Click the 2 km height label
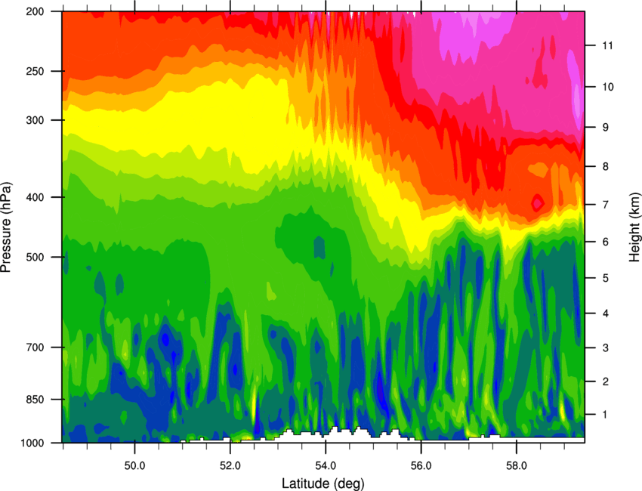This screenshot has width=642, height=491. (x=606, y=381)
